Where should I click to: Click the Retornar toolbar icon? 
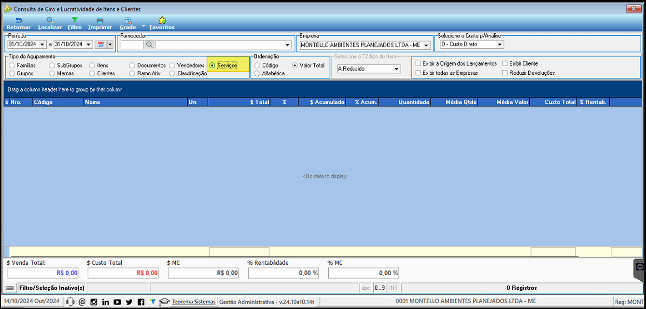(18, 20)
